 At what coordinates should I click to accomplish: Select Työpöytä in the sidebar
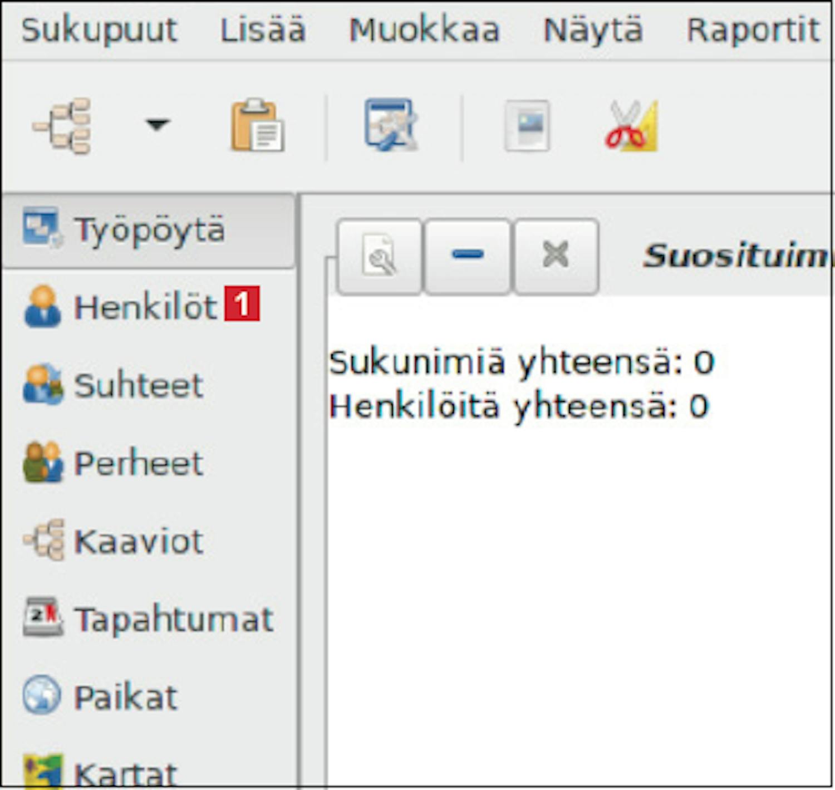pos(148,230)
